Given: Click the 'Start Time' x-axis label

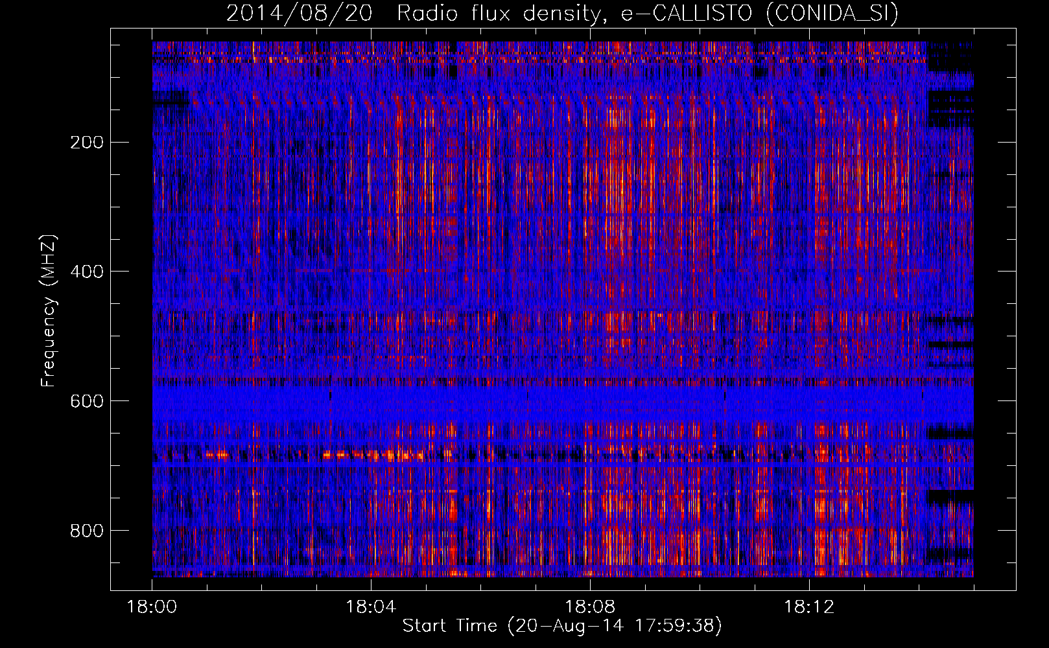Looking at the screenshot, I should 562,625.
